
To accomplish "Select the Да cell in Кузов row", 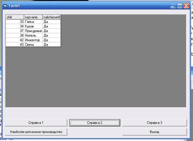I will tap(52, 26).
